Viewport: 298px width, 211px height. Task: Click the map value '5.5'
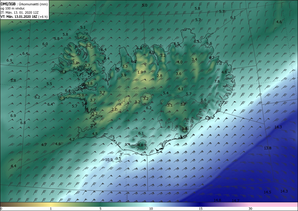[x=49, y=84]
